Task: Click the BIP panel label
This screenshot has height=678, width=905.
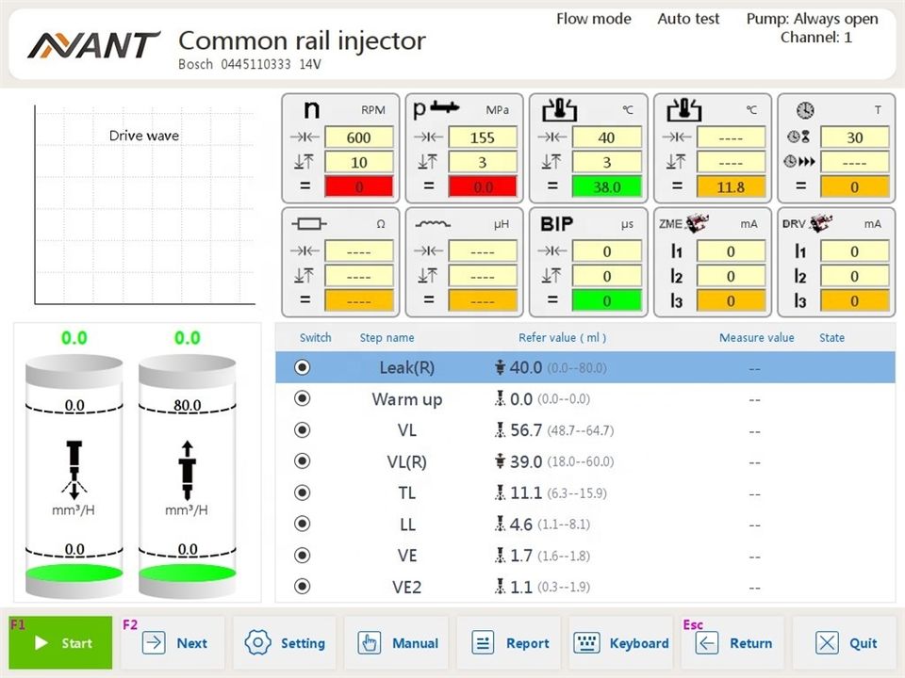Action: click(x=556, y=224)
